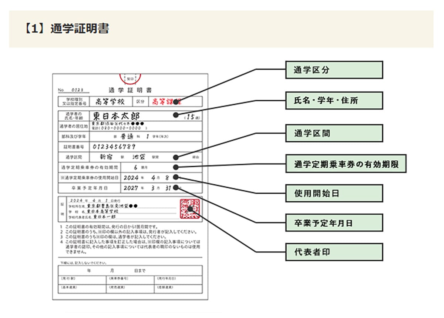The width and height of the screenshot is (444, 318).
Task: Click the red 高等課程 entry
Action: click(166, 101)
